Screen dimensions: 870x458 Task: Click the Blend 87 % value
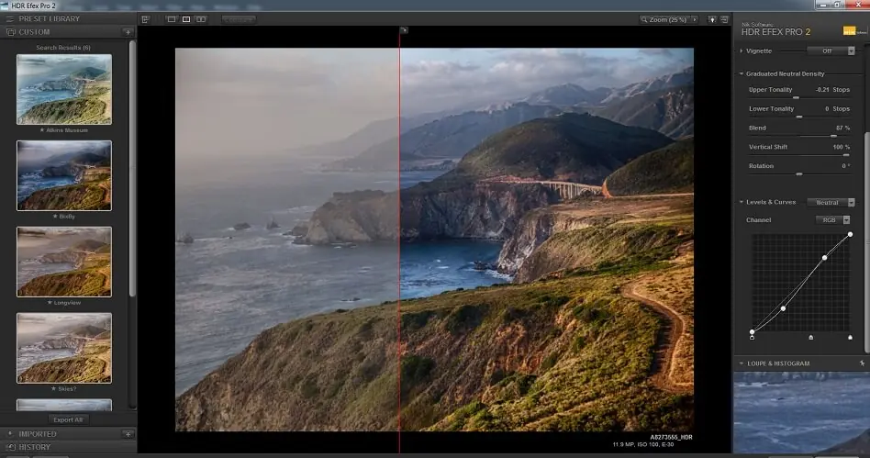click(x=842, y=128)
